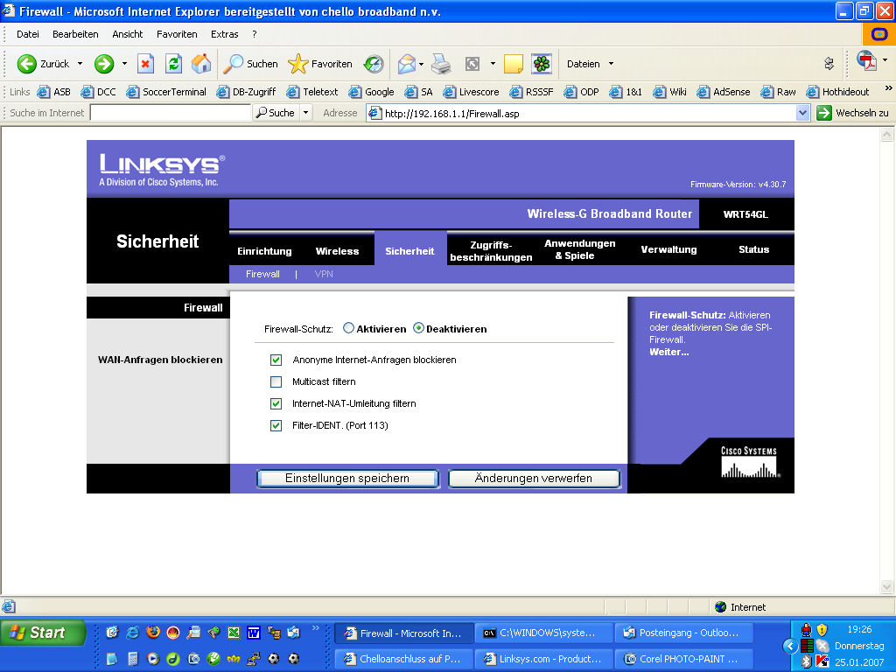The height and width of the screenshot is (672, 896).
Task: Open the VPN sub-tab link
Action: click(x=324, y=274)
